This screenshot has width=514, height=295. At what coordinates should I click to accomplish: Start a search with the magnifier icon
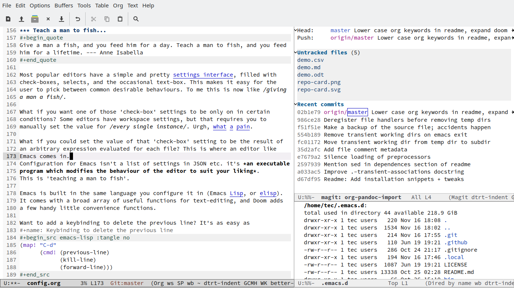(136, 19)
